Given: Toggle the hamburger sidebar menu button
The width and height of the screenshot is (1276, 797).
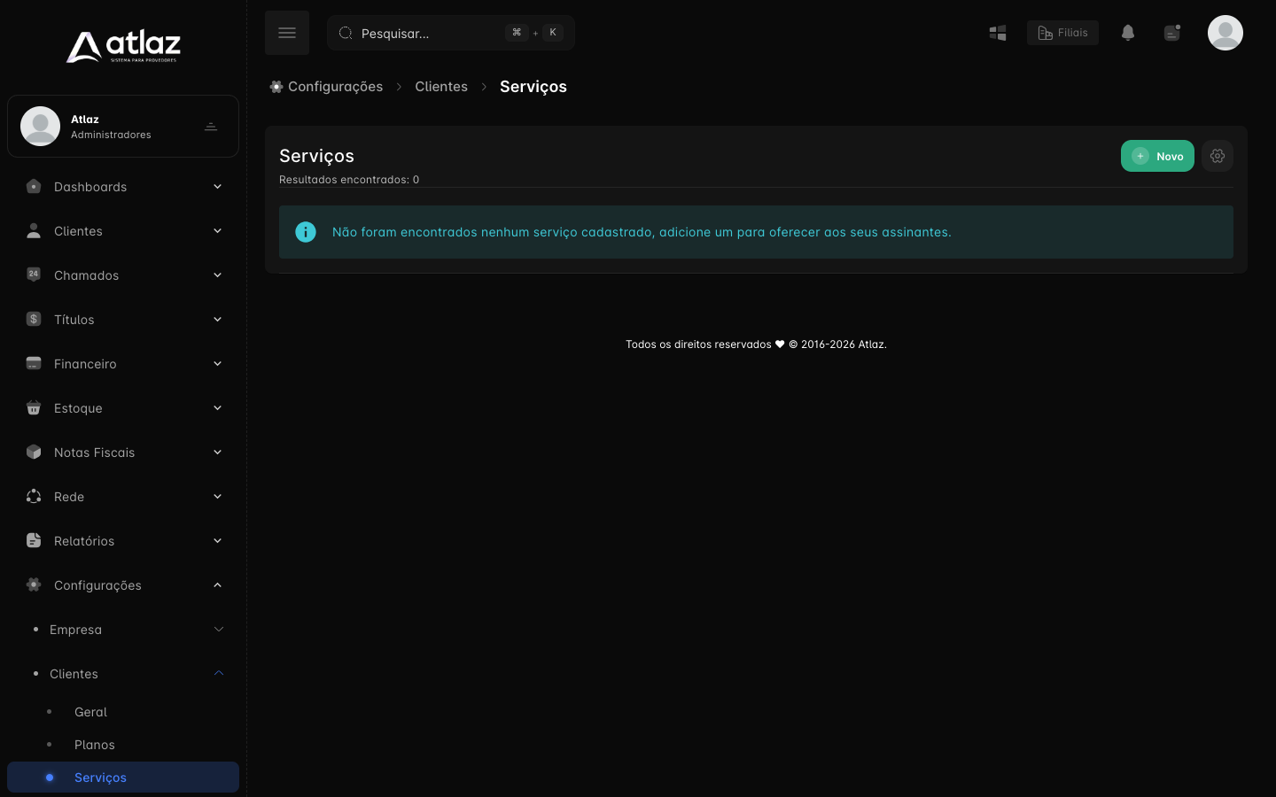Looking at the screenshot, I should tap(287, 33).
